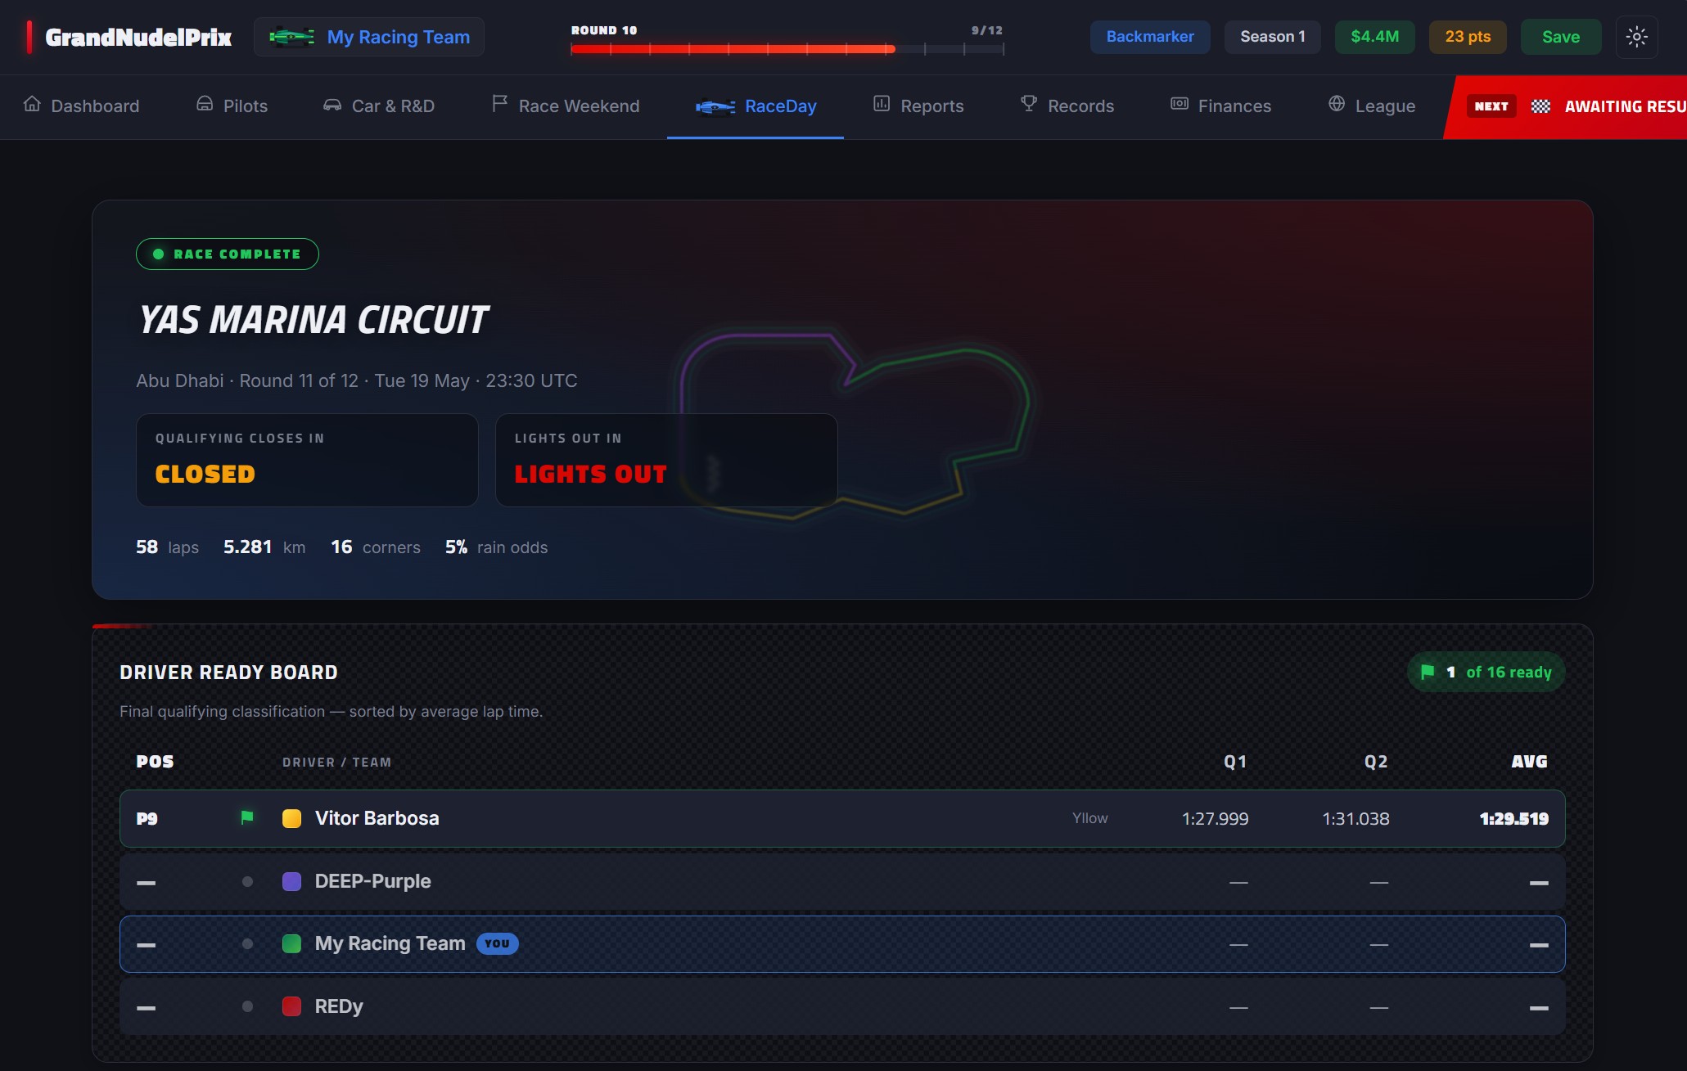This screenshot has width=1687, height=1071.
Task: Click the 5% rain odds stat
Action: point(497,547)
